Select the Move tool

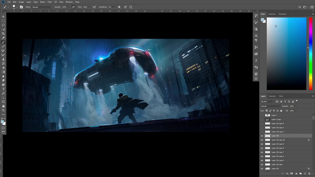coord(3,17)
